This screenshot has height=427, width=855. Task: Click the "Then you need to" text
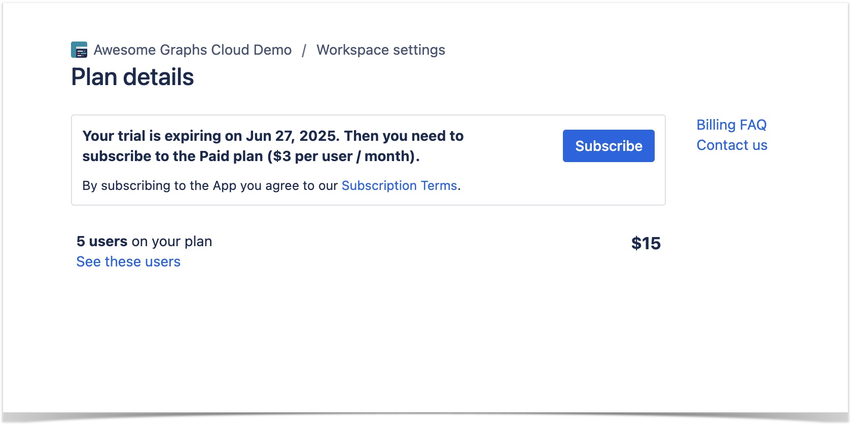coord(404,136)
